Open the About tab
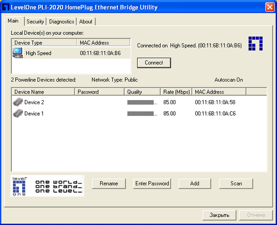277x225 pixels. (x=86, y=22)
